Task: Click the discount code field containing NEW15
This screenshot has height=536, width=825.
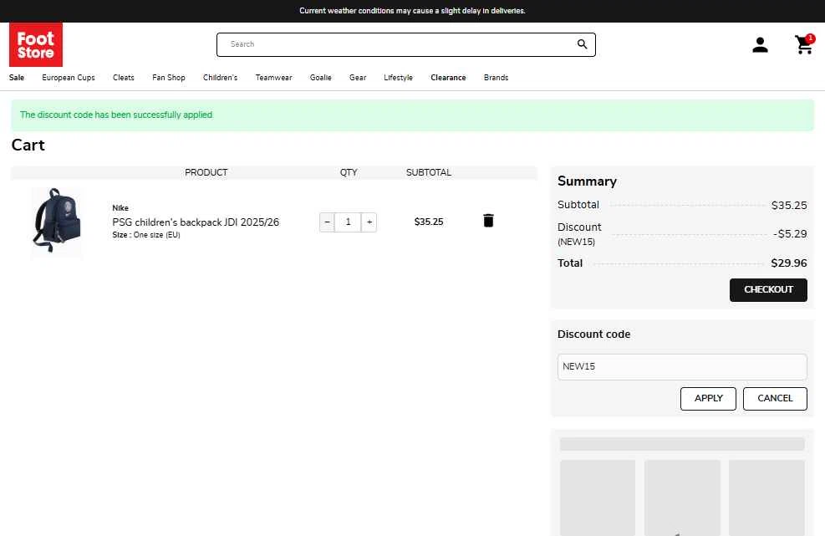Action: coord(682,366)
